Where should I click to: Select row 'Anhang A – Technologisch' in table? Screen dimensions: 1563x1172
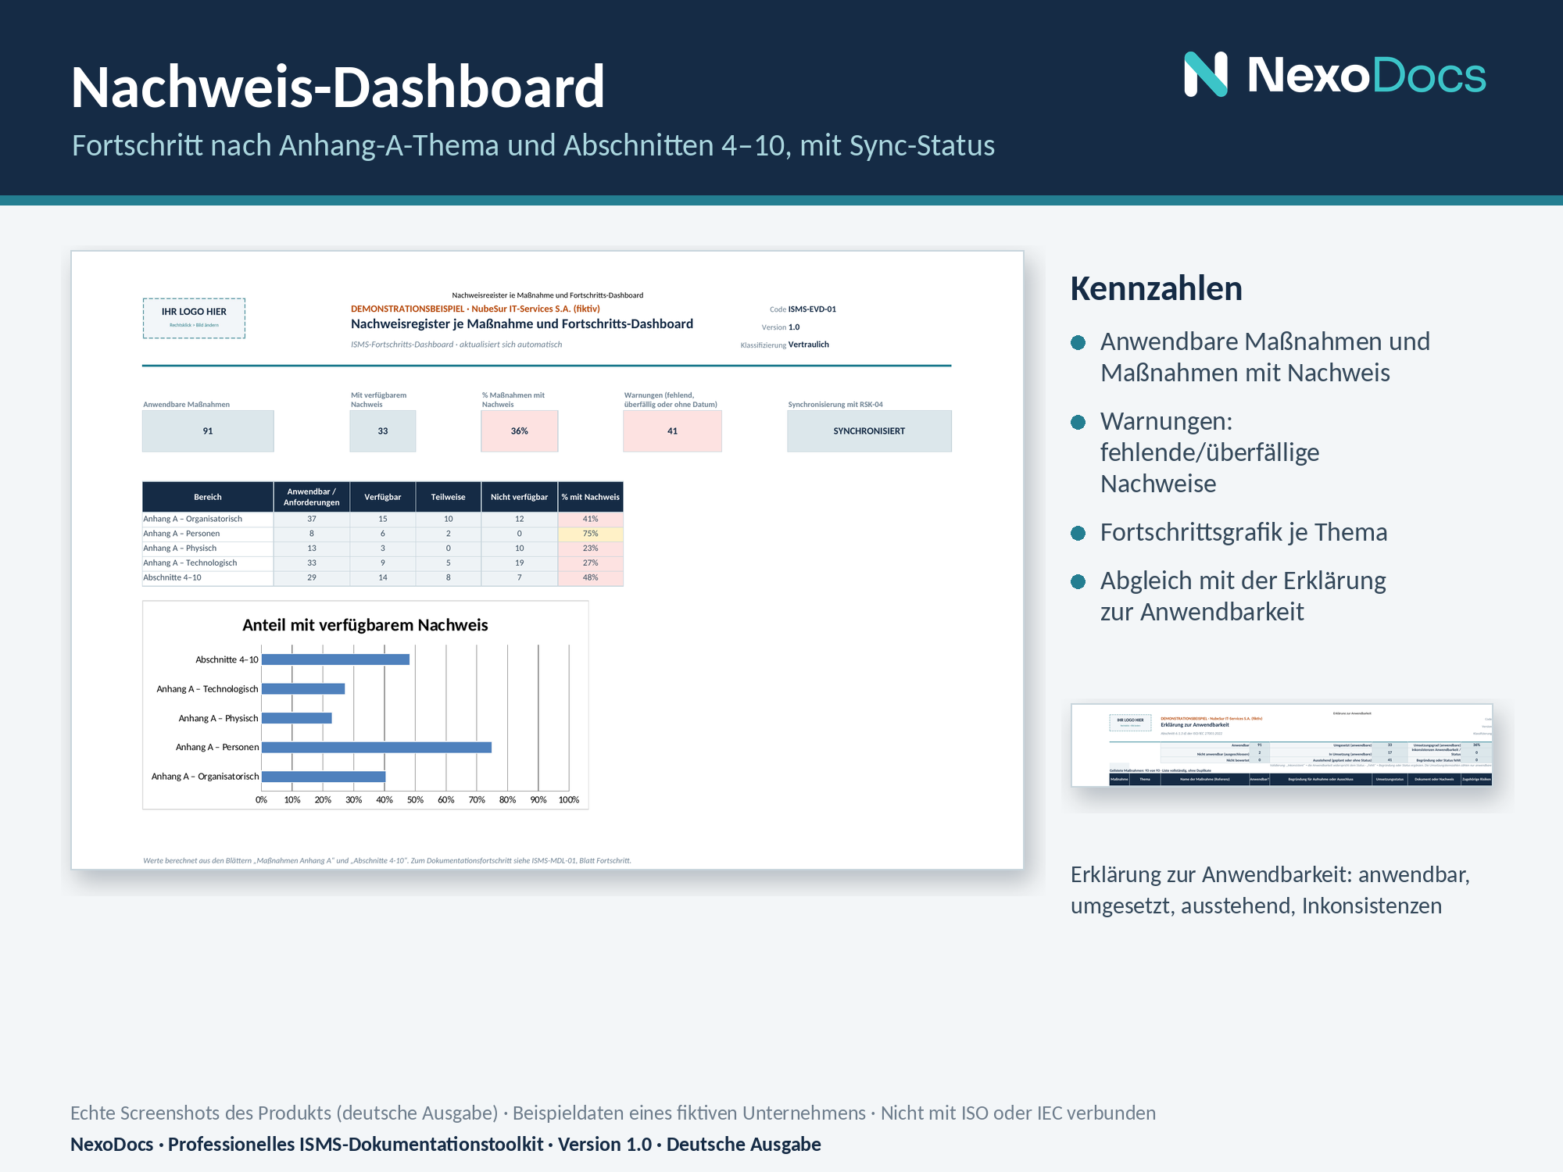pyautogui.click(x=383, y=563)
